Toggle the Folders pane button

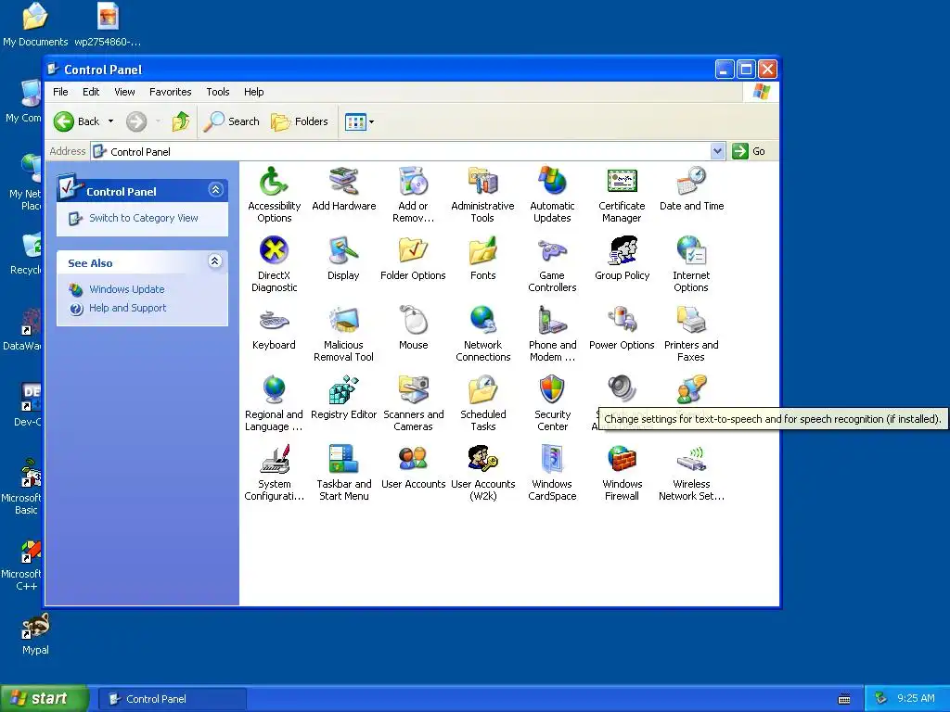300,121
